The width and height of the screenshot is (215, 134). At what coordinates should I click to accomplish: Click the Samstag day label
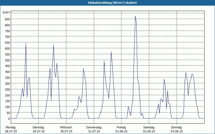(149, 128)
